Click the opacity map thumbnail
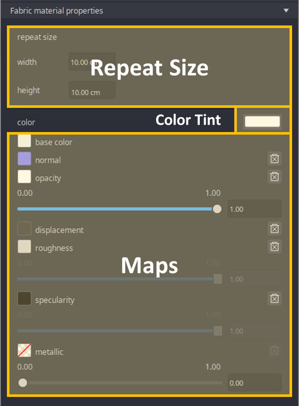 (24, 176)
